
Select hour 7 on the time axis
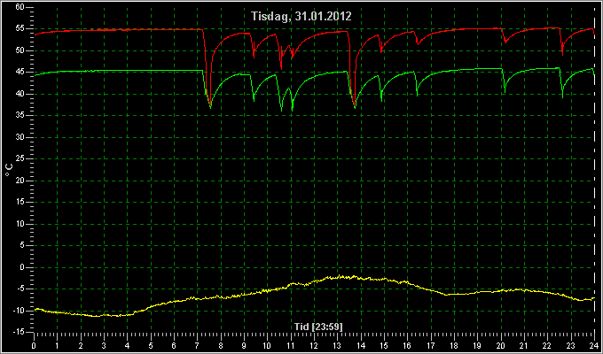197,345
